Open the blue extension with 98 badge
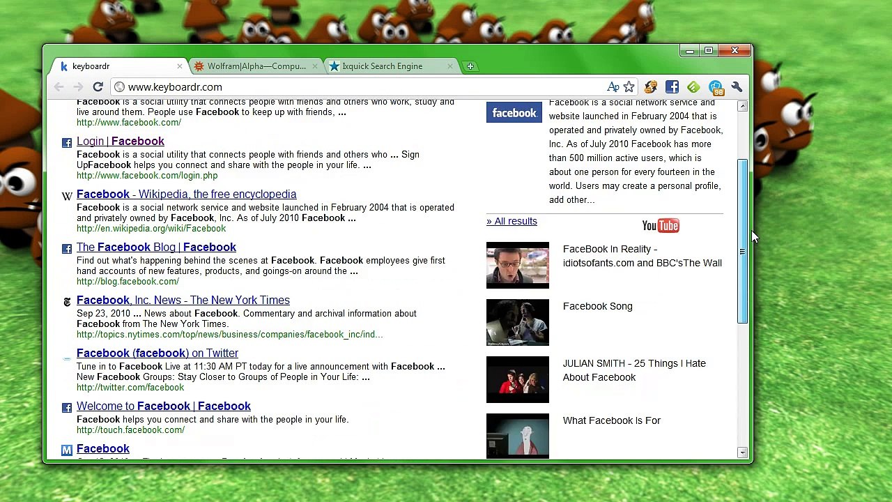The height and width of the screenshot is (502, 892). coord(716,87)
